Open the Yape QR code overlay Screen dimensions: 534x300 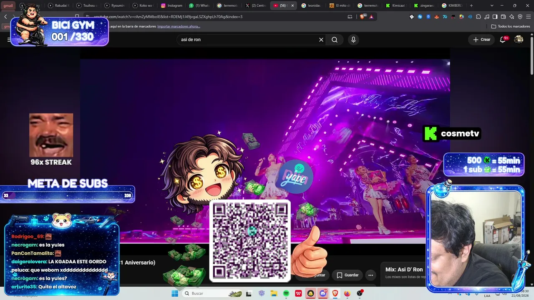249,241
